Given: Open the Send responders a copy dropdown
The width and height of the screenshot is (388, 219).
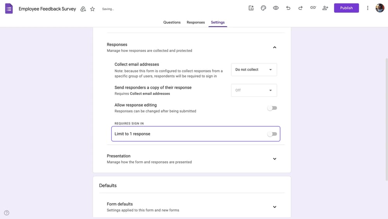Looking at the screenshot, I should (x=254, y=90).
